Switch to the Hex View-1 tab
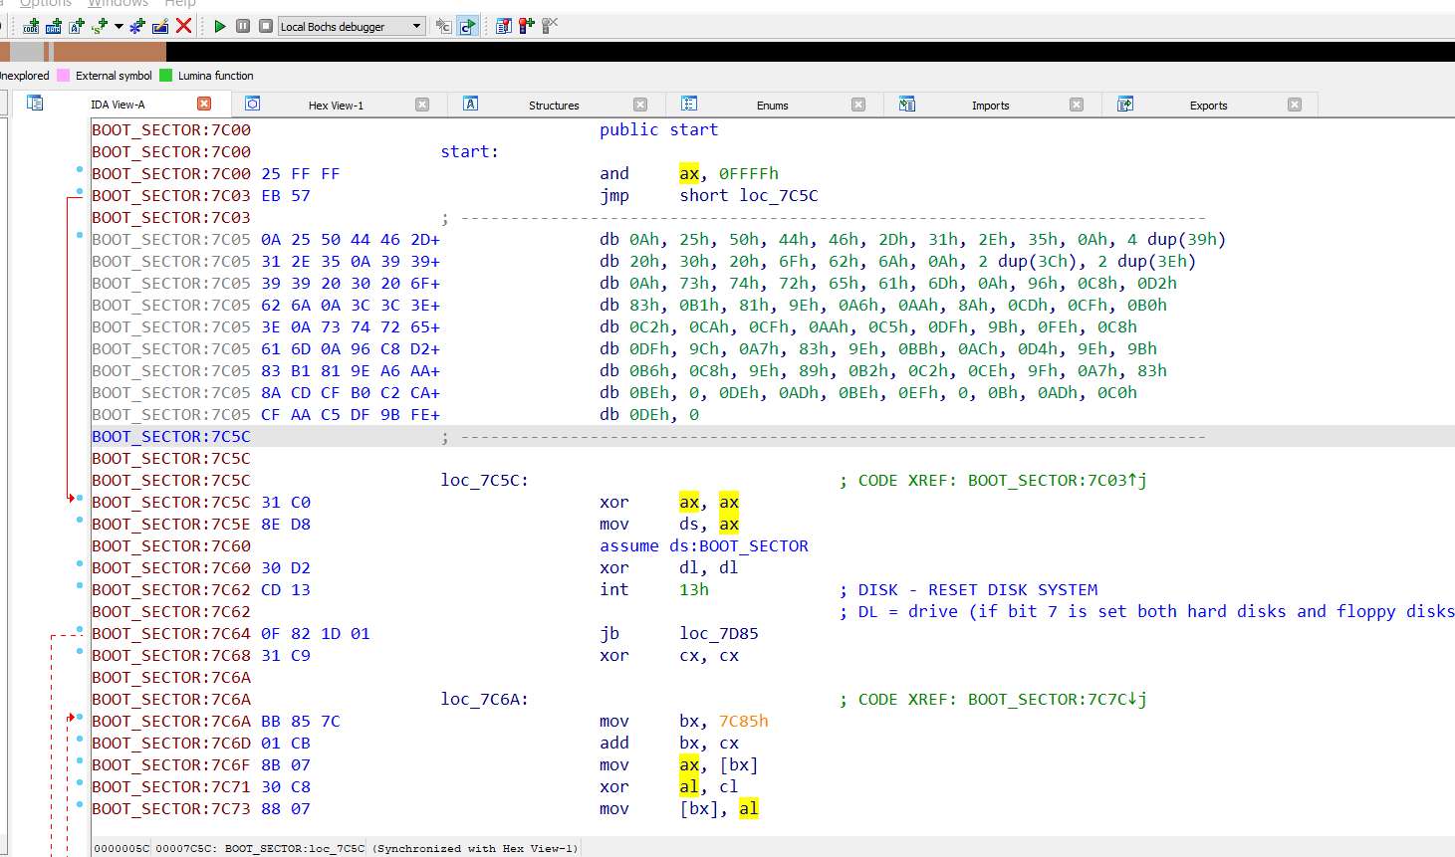This screenshot has height=857, width=1455. (x=336, y=105)
